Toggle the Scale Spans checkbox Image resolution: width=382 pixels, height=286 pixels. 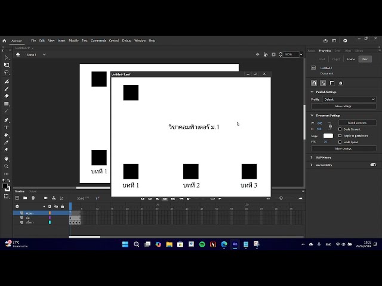(x=340, y=142)
